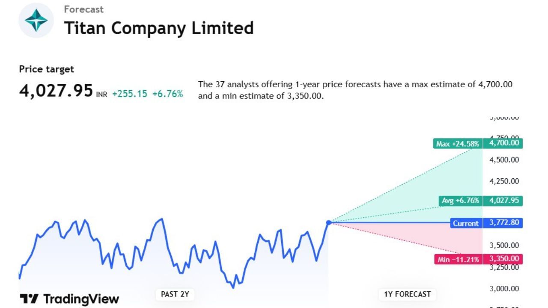Click the 3,350.00 min price tag
This screenshot has height=308, width=548.
coord(503,259)
